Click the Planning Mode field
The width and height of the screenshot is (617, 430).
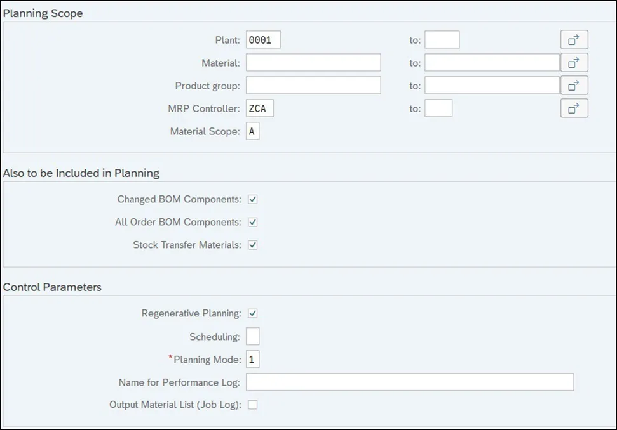pos(252,360)
